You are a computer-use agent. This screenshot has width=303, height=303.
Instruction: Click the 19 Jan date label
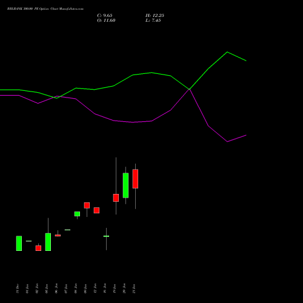[115, 288]
